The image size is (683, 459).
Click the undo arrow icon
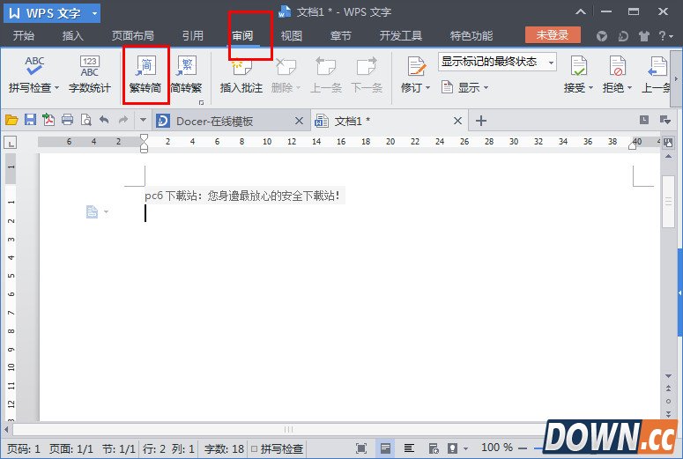click(105, 121)
